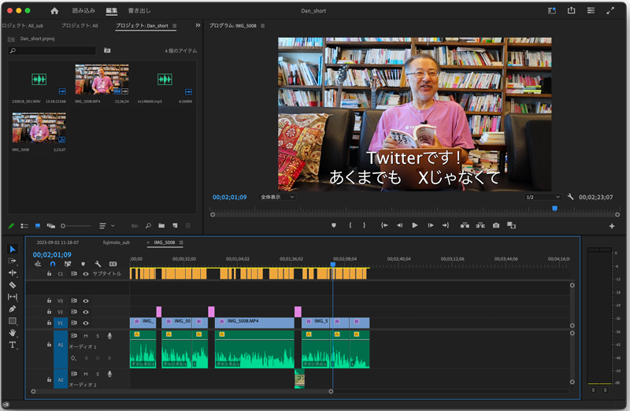
Task: Mute audio track A1
Action: (86, 335)
